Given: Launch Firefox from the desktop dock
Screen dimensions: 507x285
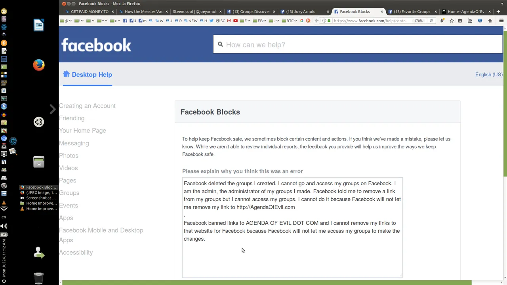Looking at the screenshot, I should click(39, 65).
